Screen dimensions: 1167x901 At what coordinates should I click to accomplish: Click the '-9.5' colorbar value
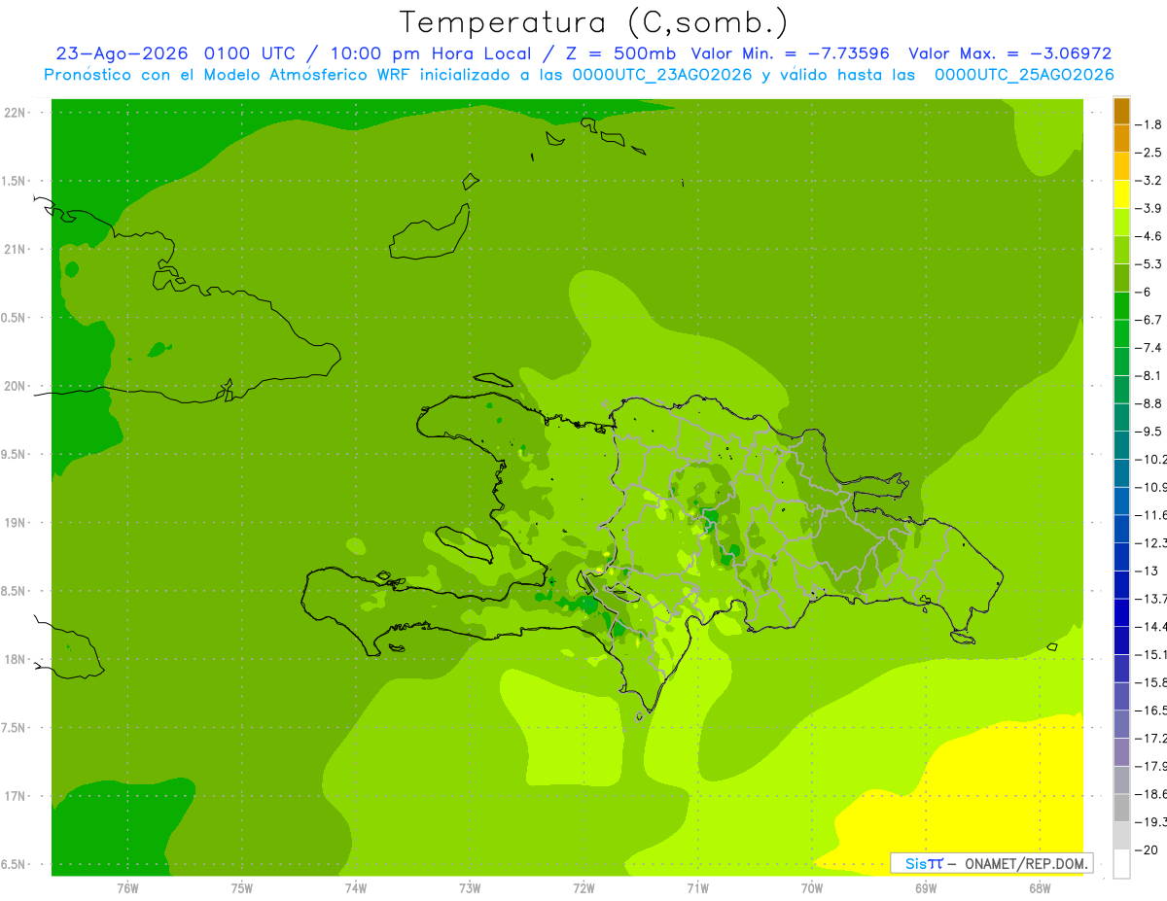[1149, 431]
